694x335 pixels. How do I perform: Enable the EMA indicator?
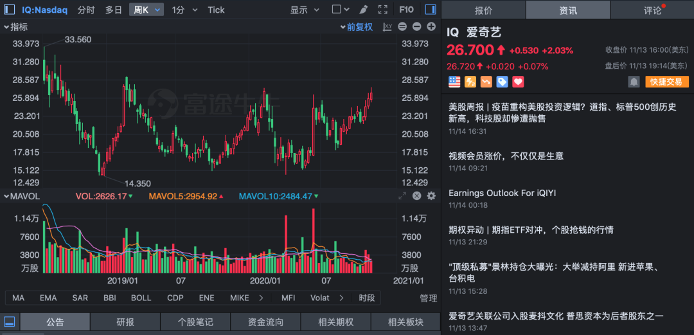coord(48,298)
